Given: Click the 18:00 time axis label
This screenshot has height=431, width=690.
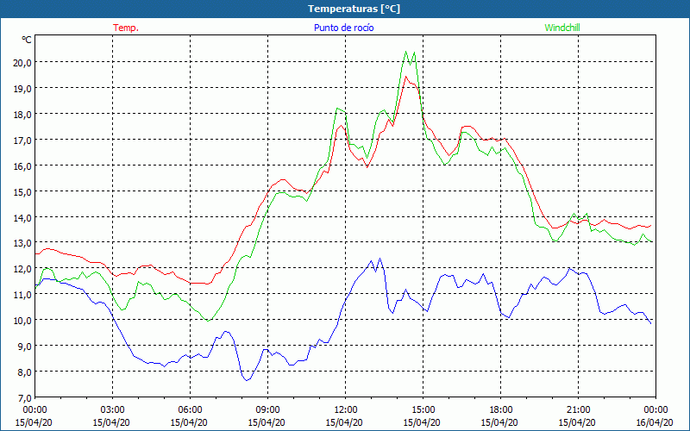Looking at the screenshot, I should (x=501, y=410).
